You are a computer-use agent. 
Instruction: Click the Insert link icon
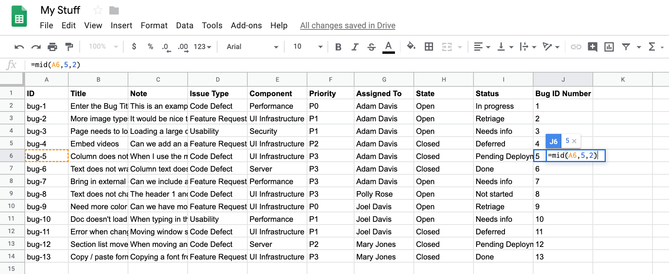pyautogui.click(x=576, y=47)
